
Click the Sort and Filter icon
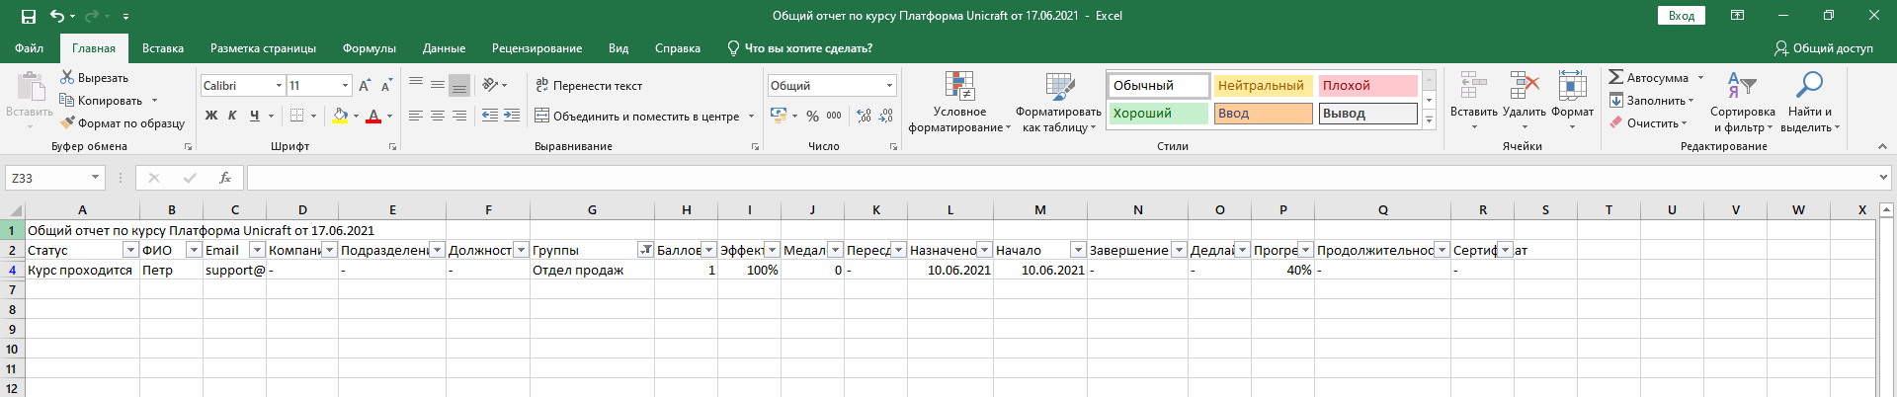tap(1741, 87)
